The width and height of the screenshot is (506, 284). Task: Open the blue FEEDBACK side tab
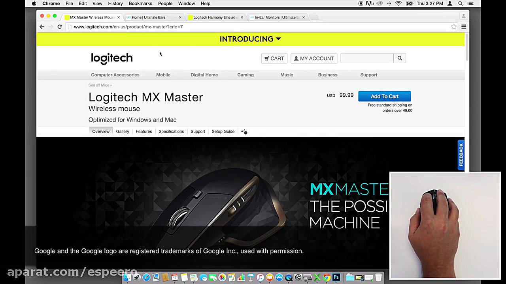coord(461,155)
